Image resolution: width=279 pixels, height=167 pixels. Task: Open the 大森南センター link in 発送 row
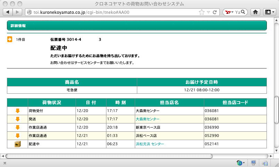(x=147, y=119)
